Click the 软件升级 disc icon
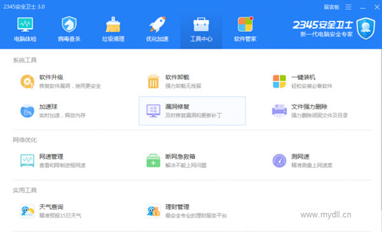This screenshot has height=232, width=382. 27,81
